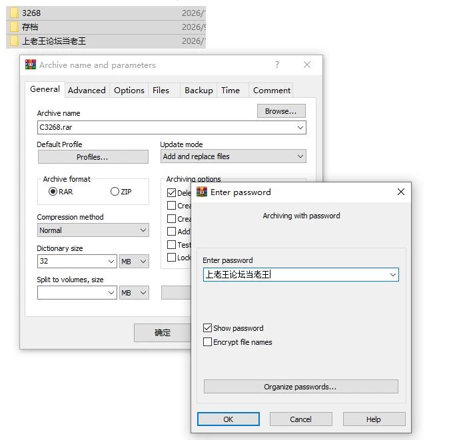Enable the Test... archiving option checkbox
The height and width of the screenshot is (440, 463).
(x=172, y=245)
